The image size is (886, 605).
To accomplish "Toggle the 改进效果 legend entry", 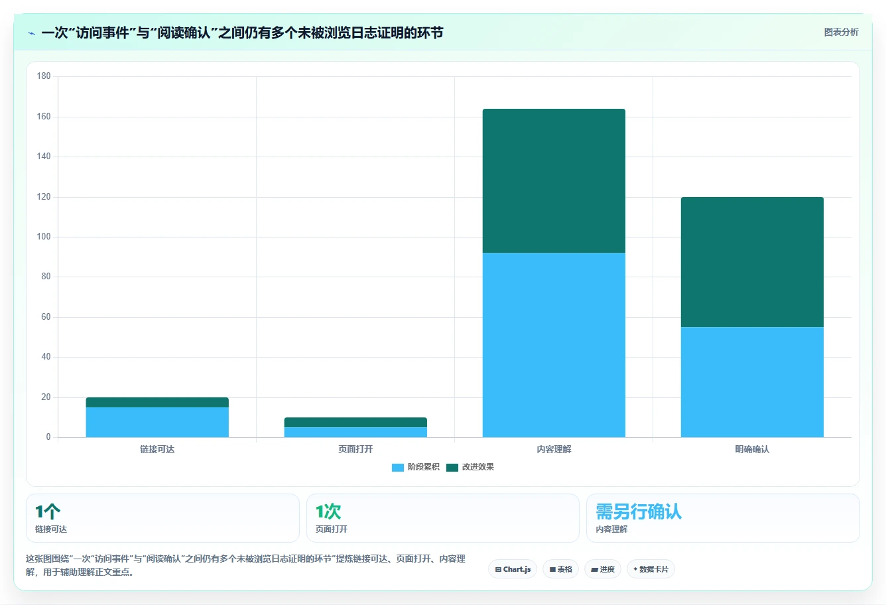I will (470, 467).
